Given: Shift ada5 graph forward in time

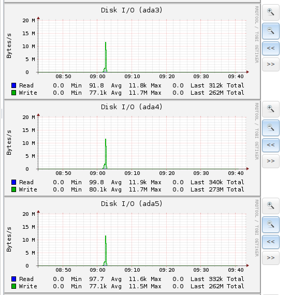Looking at the screenshot, I should tap(271, 258).
